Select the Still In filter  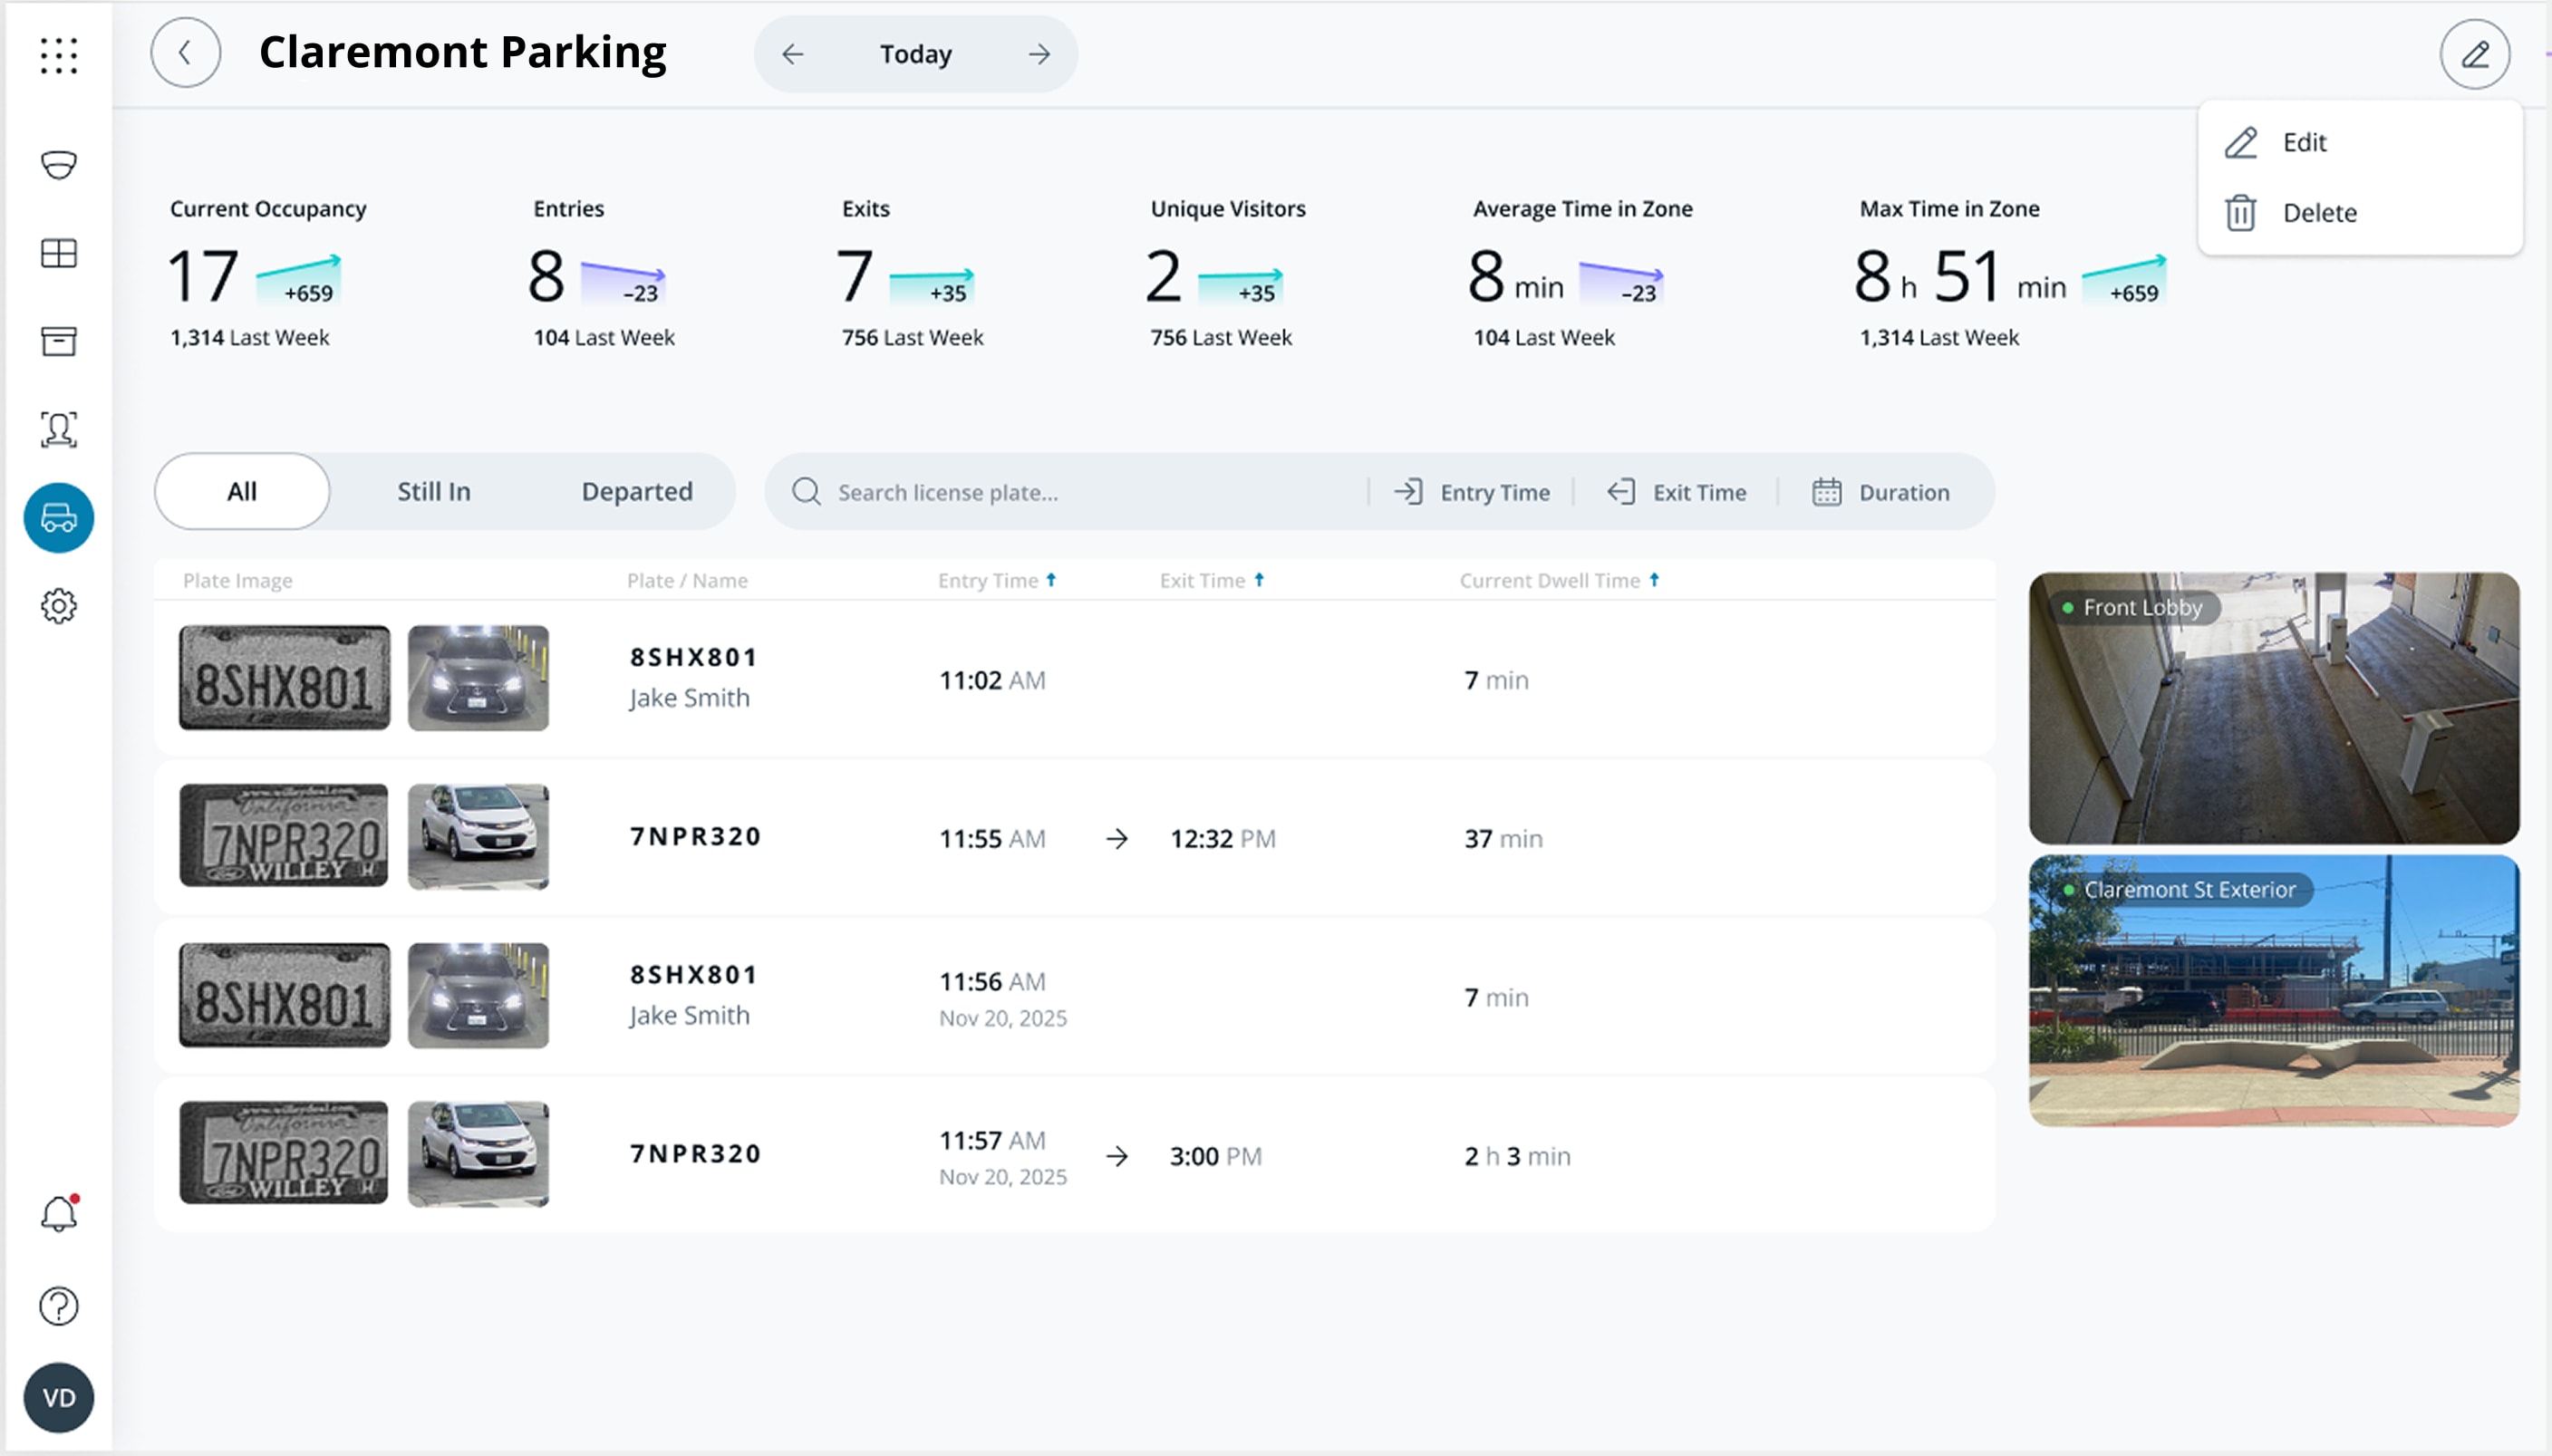click(x=433, y=491)
